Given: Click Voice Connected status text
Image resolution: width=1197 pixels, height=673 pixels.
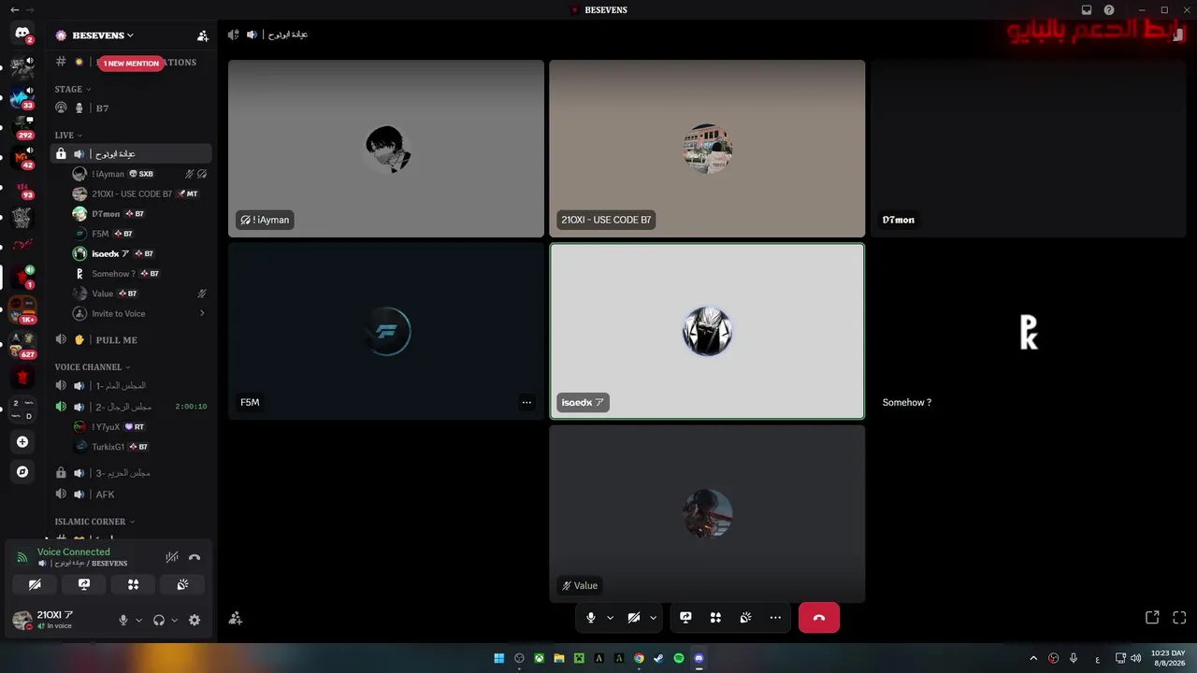Looking at the screenshot, I should click(x=74, y=552).
